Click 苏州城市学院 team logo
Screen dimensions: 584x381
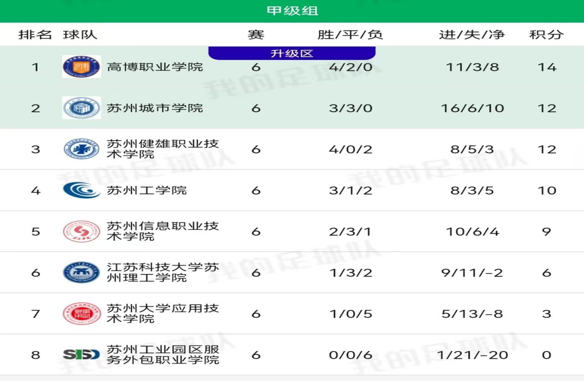82,108
